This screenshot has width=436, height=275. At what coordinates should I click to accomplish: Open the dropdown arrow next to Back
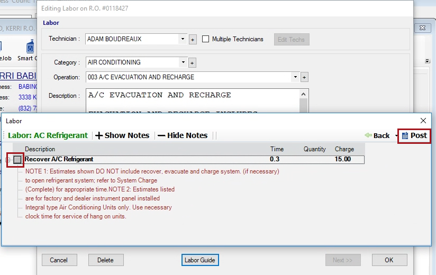coord(396,136)
